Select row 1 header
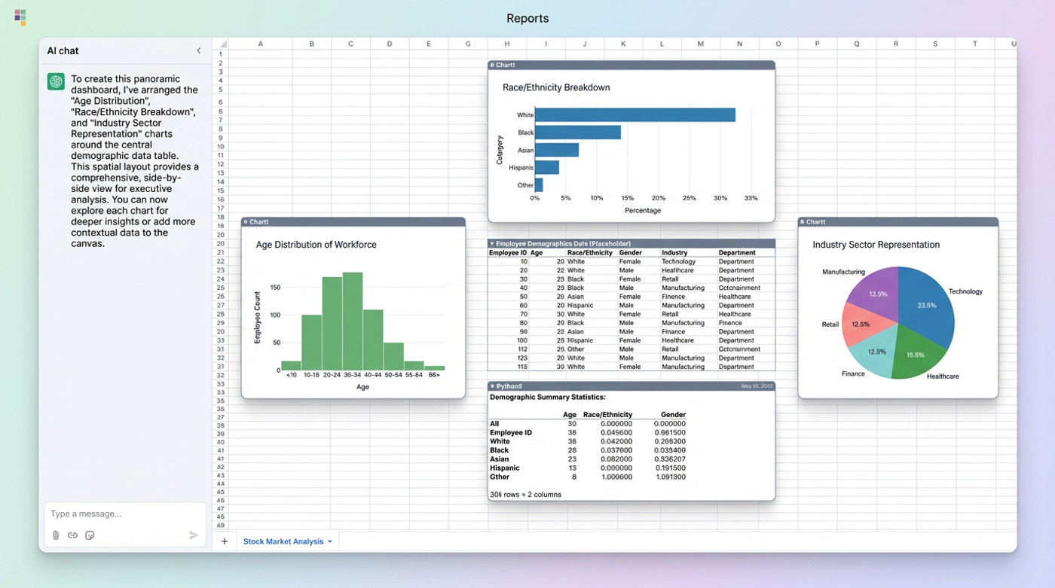 tap(221, 54)
